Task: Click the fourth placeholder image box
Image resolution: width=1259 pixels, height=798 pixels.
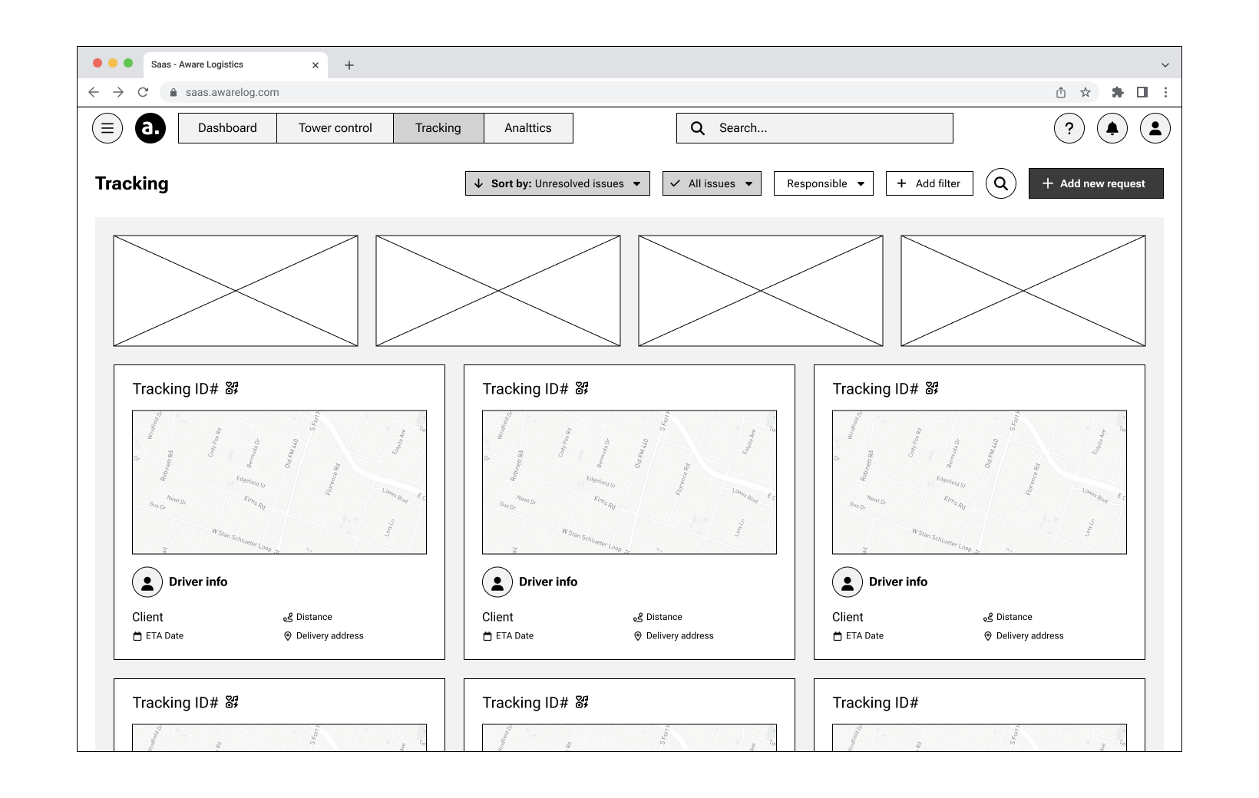Action: pos(1023,291)
